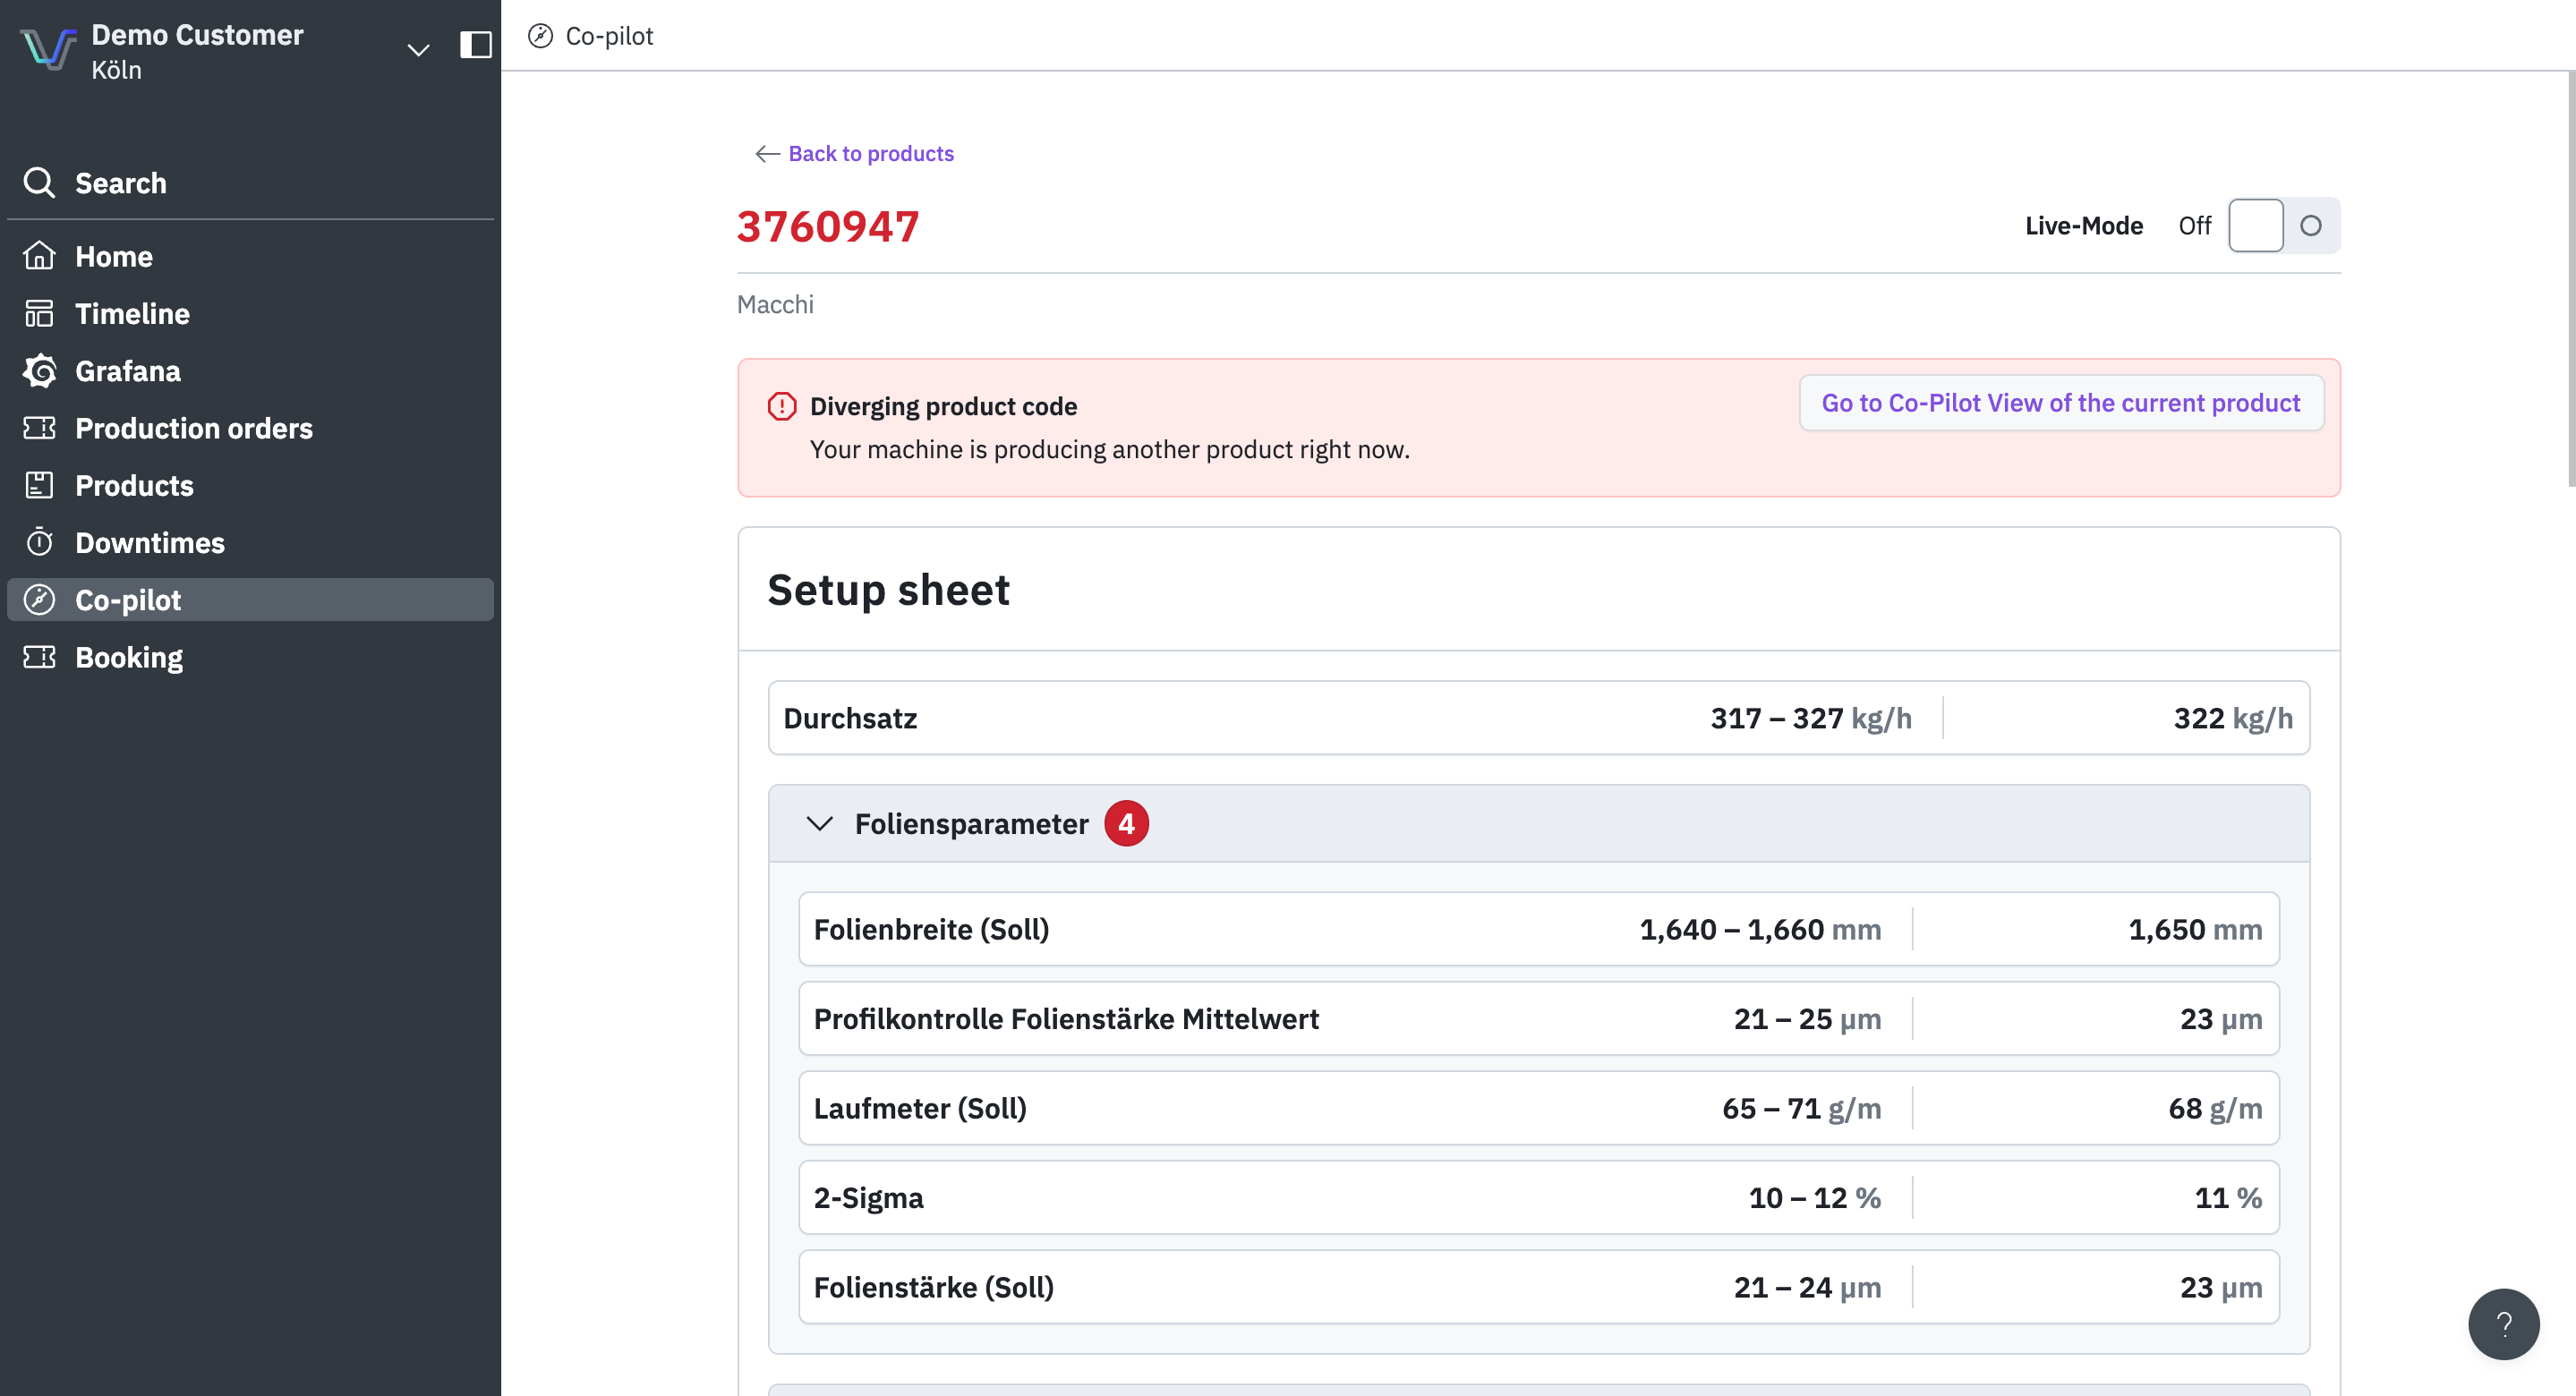Go to Co-Pilot View of current product
The height and width of the screenshot is (1396, 2576).
(2061, 403)
